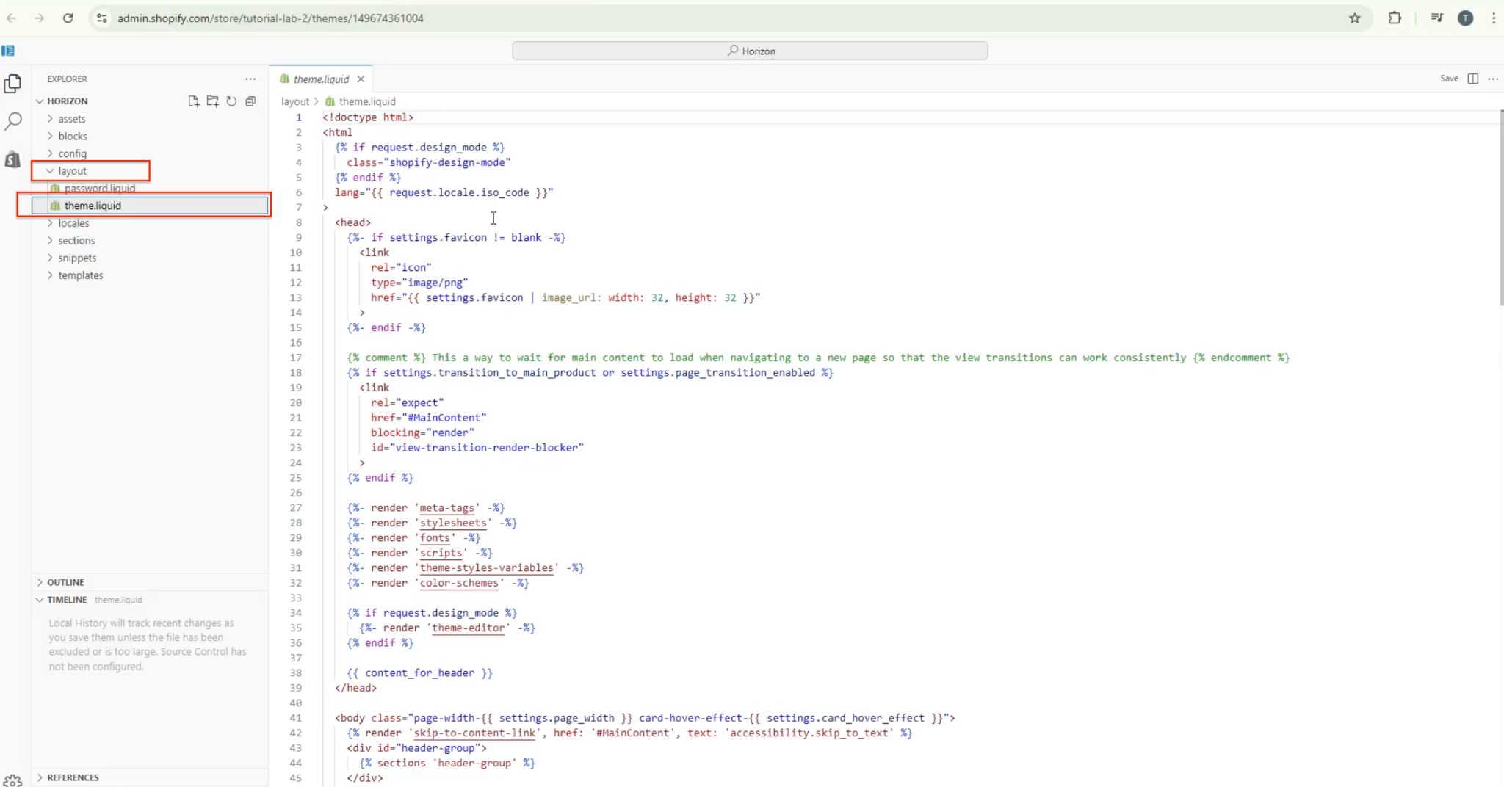Follow the 'stylesheets' snippet link

(452, 523)
